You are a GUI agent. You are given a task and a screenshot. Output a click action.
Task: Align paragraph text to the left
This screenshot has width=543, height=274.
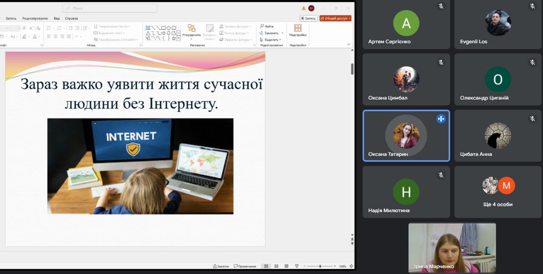point(49,36)
